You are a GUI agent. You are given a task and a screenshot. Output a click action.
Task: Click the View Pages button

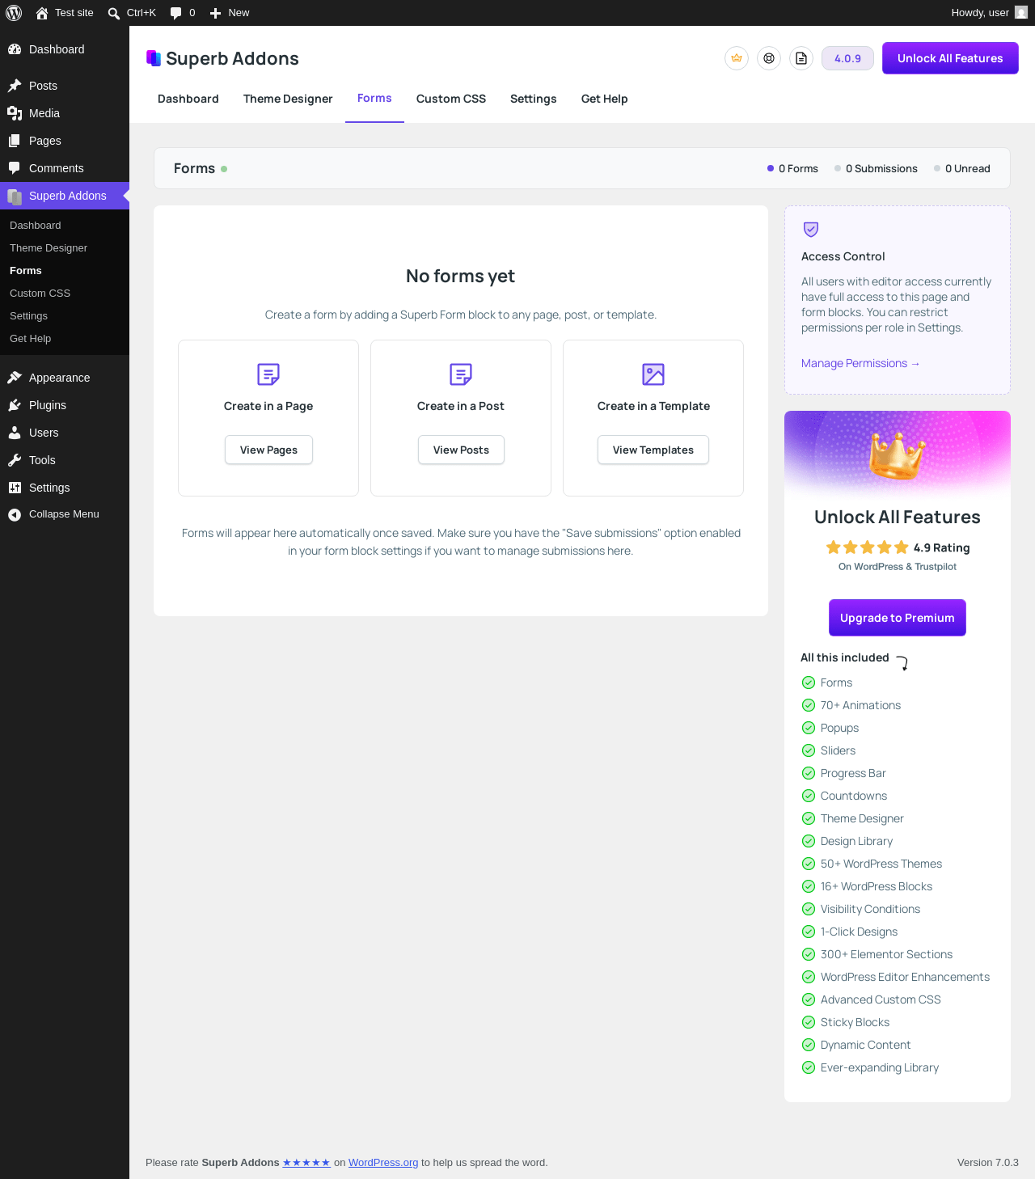coord(268,450)
